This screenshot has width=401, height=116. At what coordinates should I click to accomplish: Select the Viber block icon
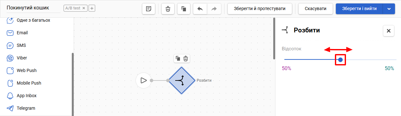[10, 58]
